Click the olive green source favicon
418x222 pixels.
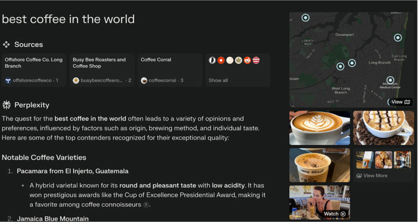(x=238, y=60)
